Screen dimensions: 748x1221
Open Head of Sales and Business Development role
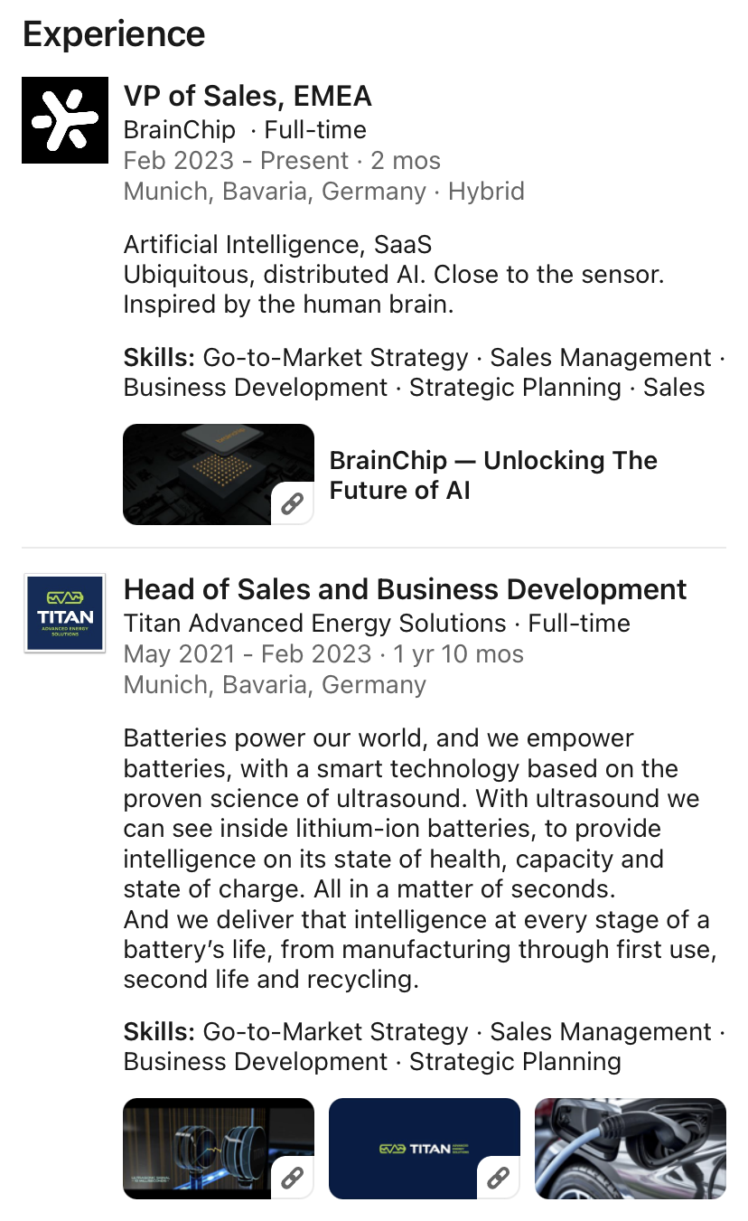click(x=405, y=589)
